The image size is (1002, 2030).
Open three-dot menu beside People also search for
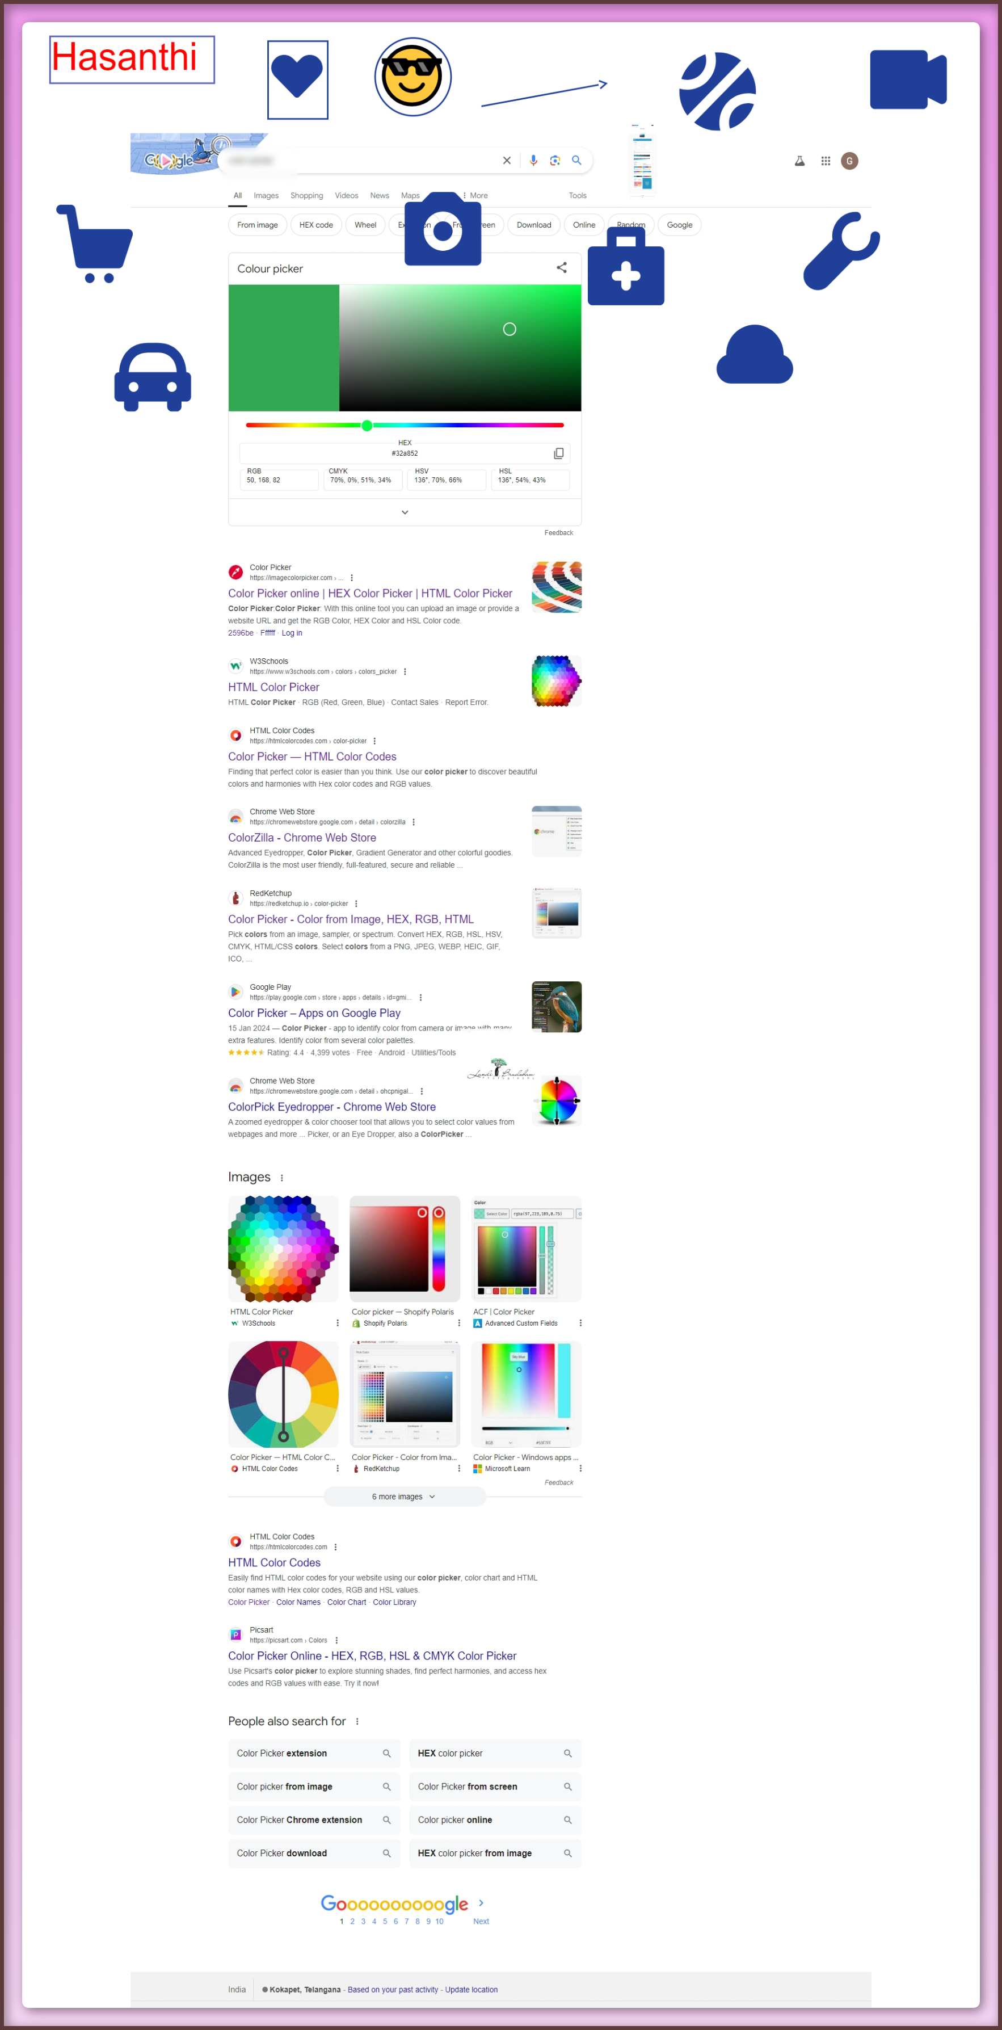click(357, 1722)
